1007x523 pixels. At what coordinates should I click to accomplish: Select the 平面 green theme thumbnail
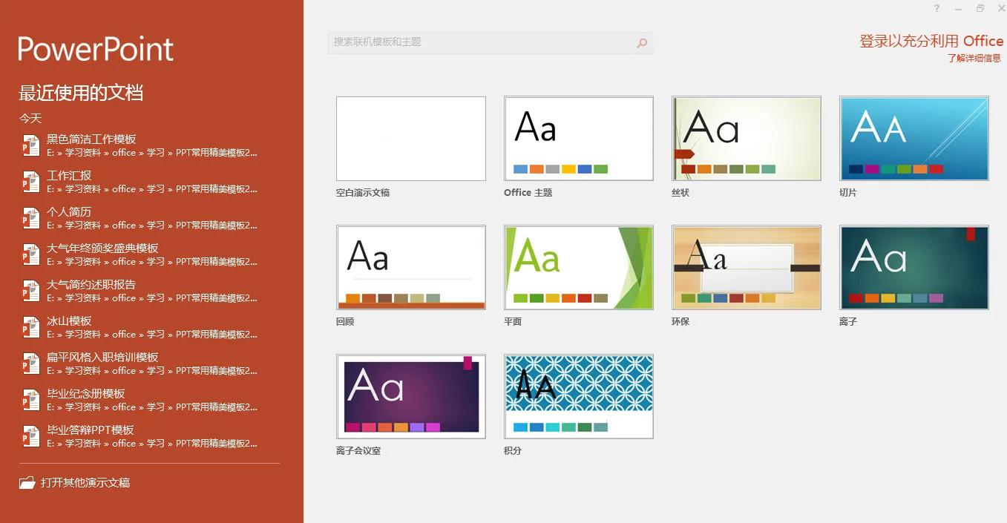[579, 268]
